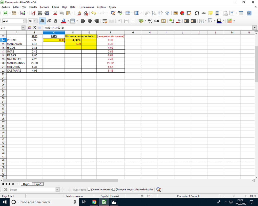Expand the formula bar with the arrow
This screenshot has height=206, width=258.
pyautogui.click(x=255, y=28)
